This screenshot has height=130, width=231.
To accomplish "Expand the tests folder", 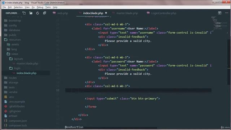I will pyautogui.click(x=12, y=87).
